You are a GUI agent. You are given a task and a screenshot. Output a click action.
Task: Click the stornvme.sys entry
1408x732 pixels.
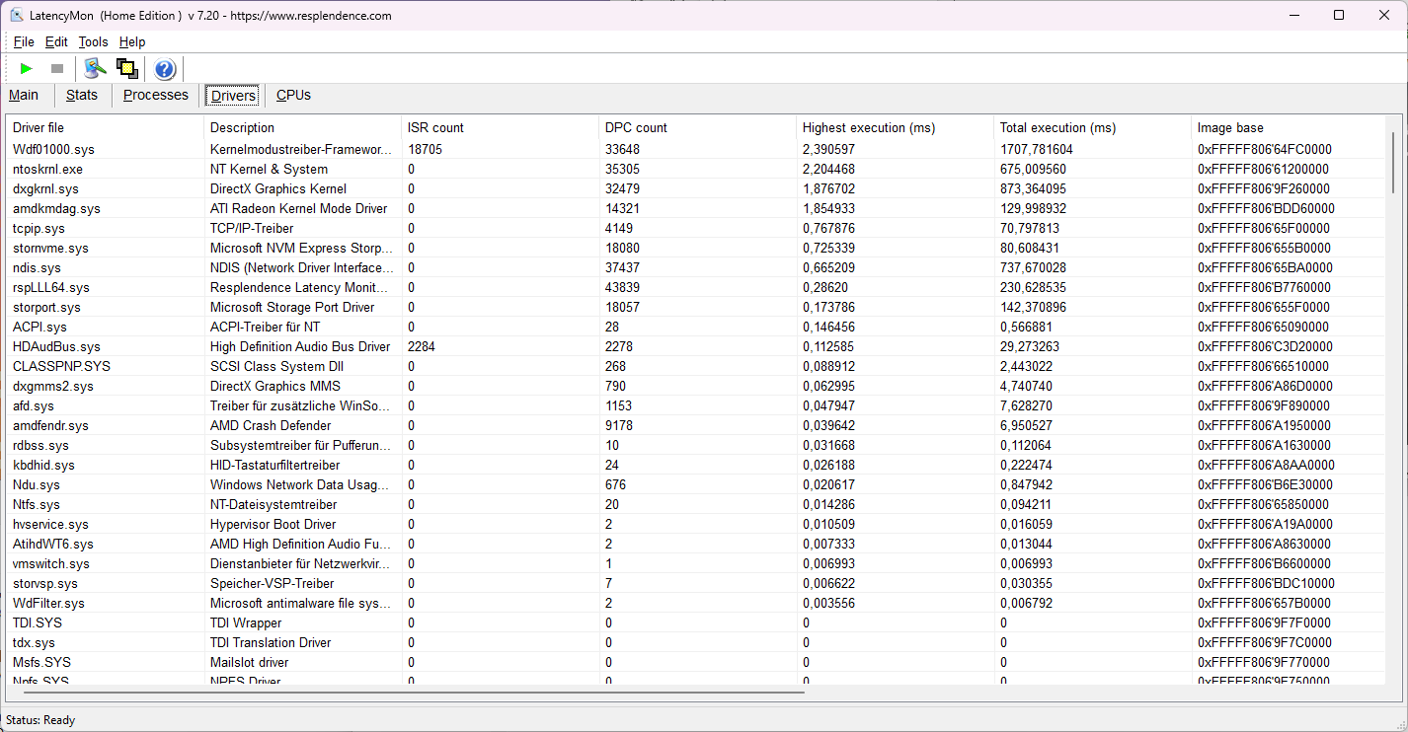click(696, 248)
